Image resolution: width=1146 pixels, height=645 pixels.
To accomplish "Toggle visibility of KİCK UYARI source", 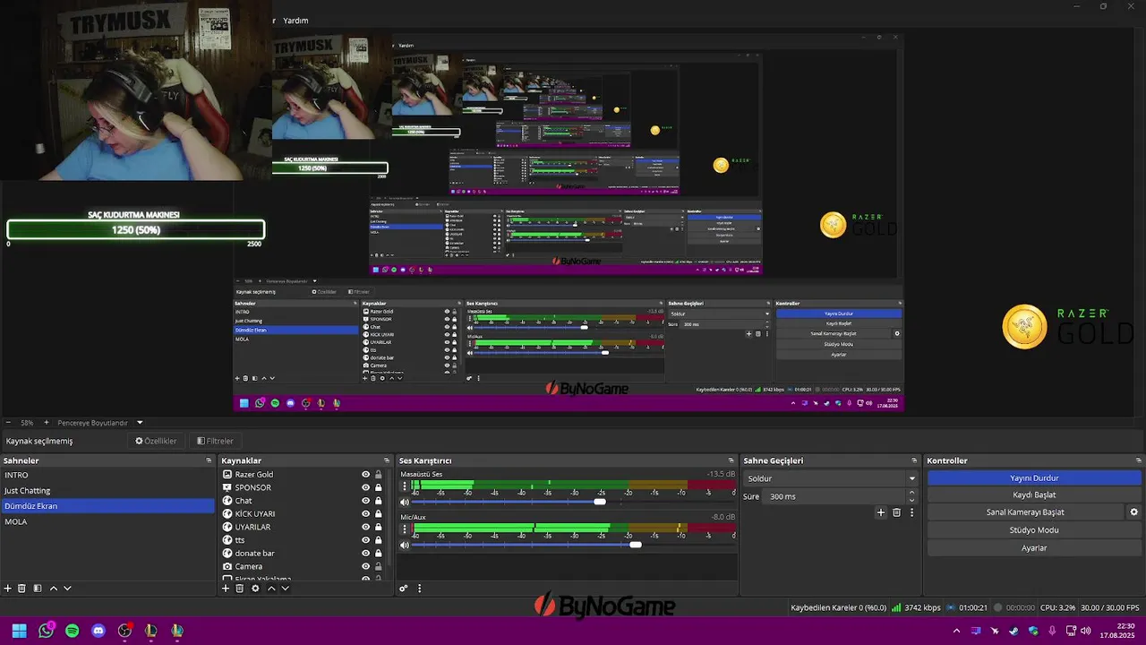I will click(365, 514).
